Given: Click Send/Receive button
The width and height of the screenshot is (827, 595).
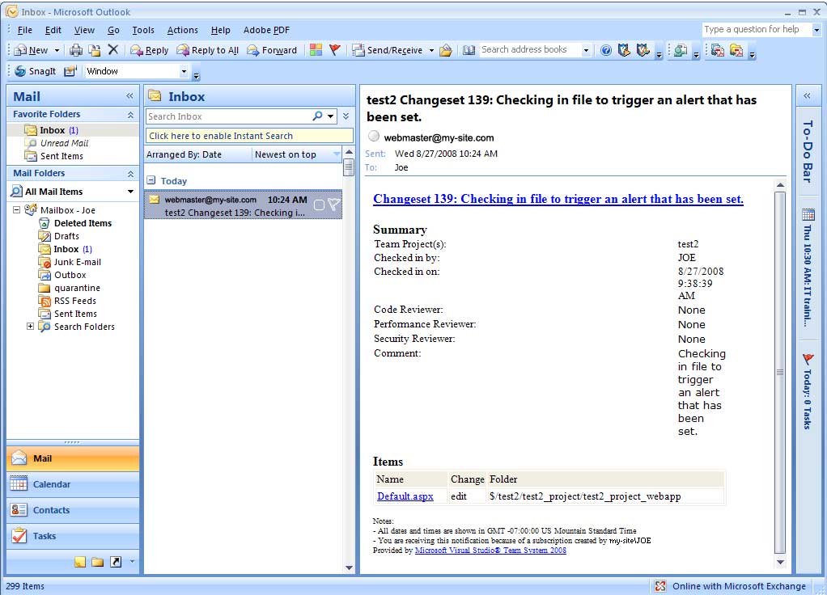Looking at the screenshot, I should [388, 50].
